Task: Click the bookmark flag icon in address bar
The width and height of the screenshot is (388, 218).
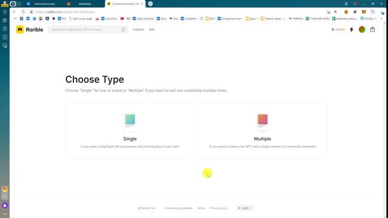Action: [x=335, y=12]
